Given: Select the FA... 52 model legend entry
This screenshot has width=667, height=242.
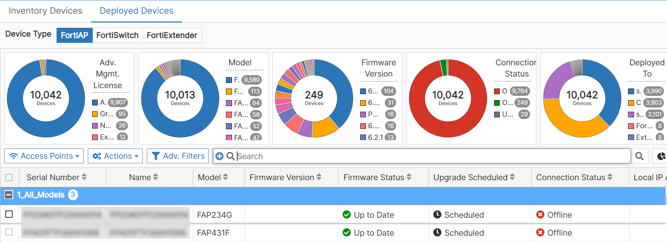Looking at the screenshot, I should [x=244, y=126].
